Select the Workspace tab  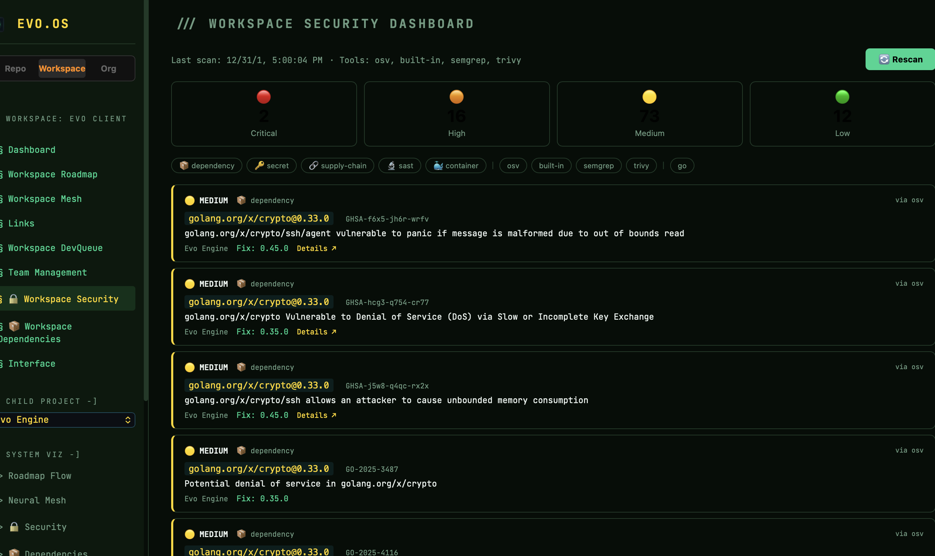[x=62, y=69]
